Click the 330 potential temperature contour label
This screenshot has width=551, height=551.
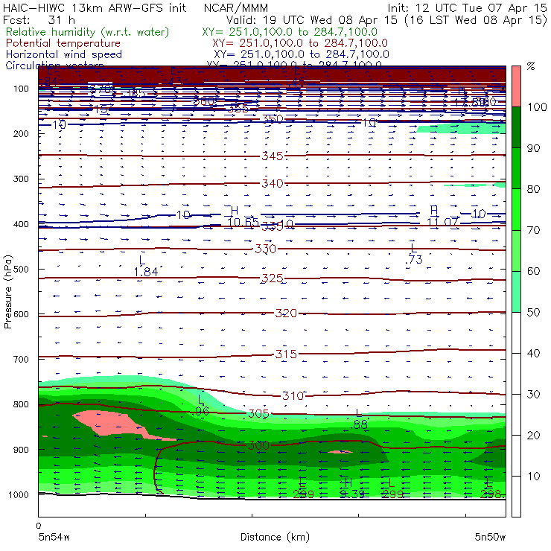click(265, 249)
